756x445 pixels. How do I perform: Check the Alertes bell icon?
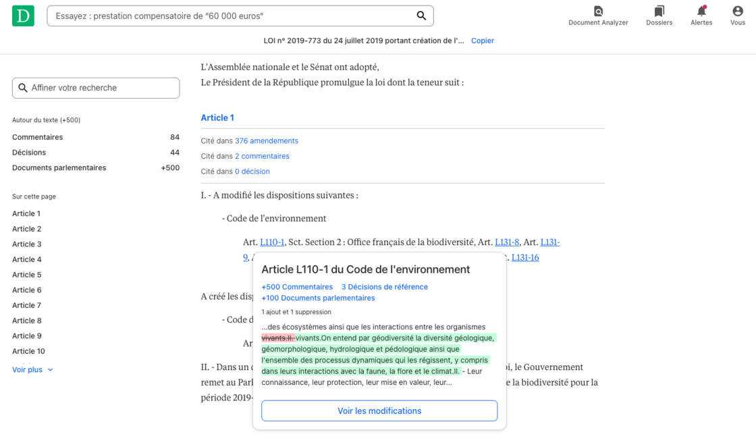coord(701,11)
